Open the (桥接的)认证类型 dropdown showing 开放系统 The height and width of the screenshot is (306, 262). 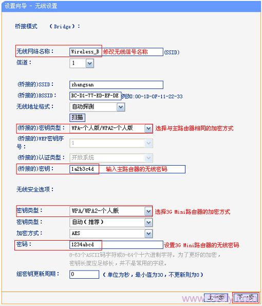[x=111, y=158]
